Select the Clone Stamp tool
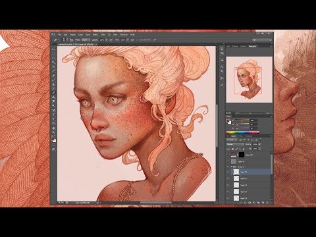 pyautogui.click(x=53, y=84)
